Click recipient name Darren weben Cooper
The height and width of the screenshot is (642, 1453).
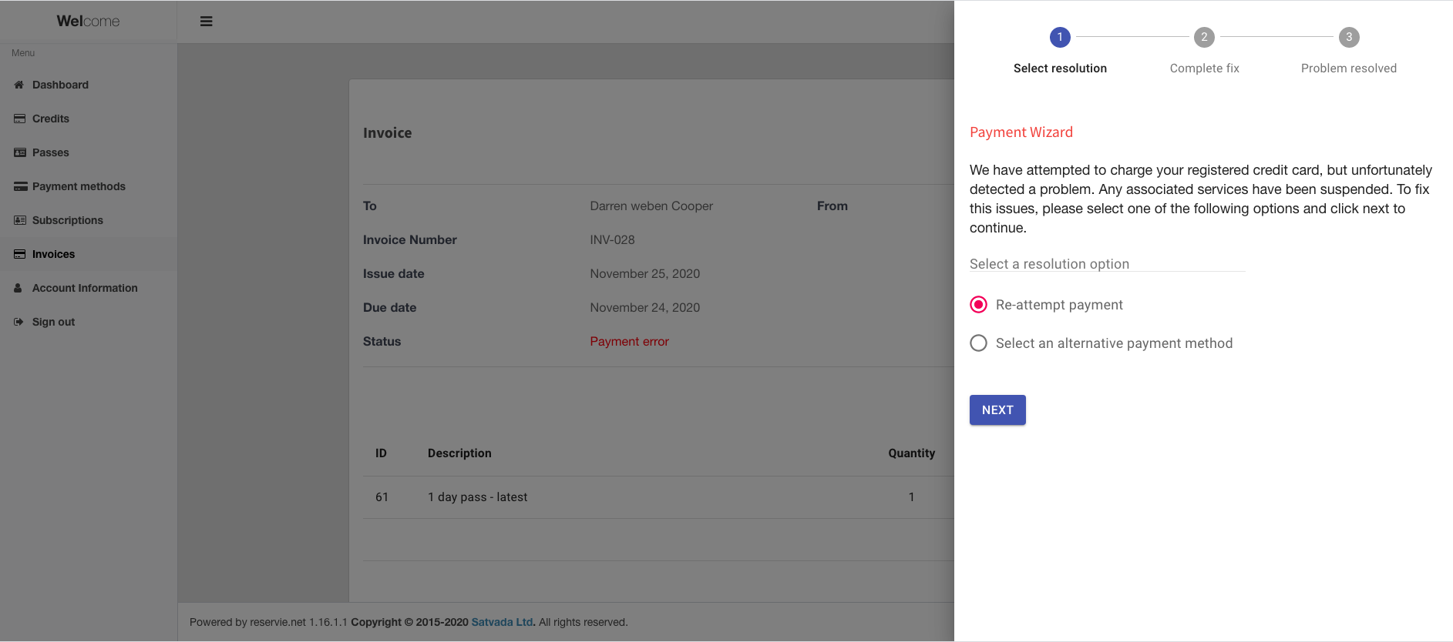[651, 206]
